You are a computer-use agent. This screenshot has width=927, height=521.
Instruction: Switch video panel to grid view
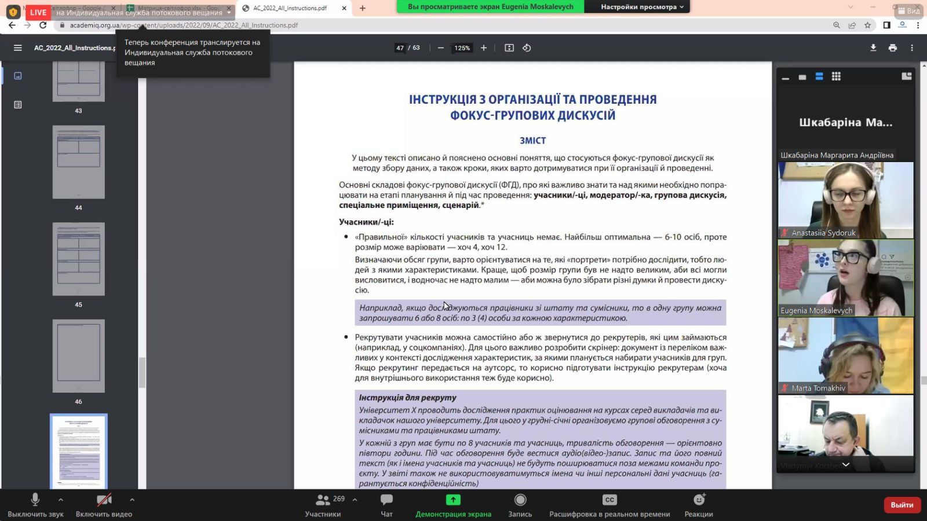coord(836,76)
